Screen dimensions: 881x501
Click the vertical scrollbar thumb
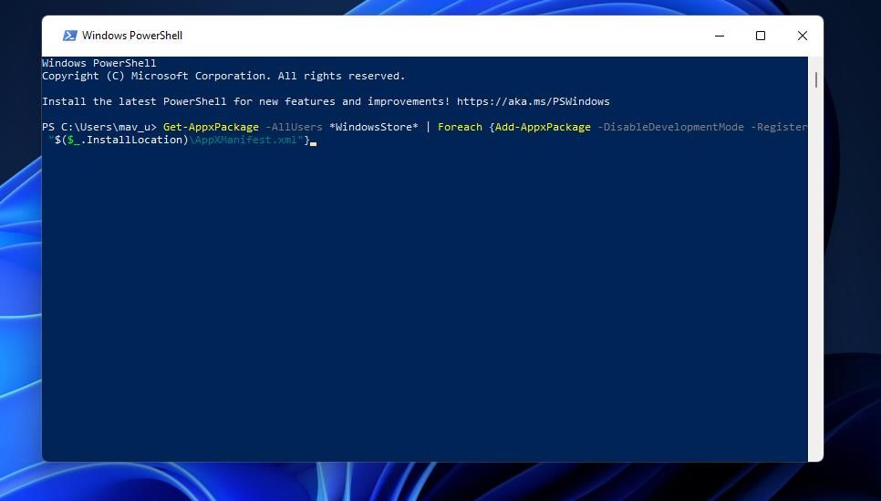pos(816,79)
